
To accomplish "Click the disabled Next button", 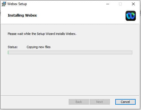I will pyautogui.click(x=100, y=102).
